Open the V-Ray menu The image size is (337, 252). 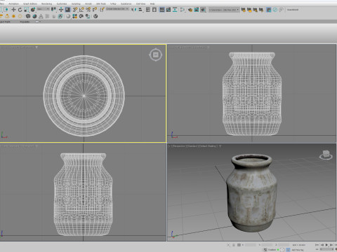click(x=113, y=3)
